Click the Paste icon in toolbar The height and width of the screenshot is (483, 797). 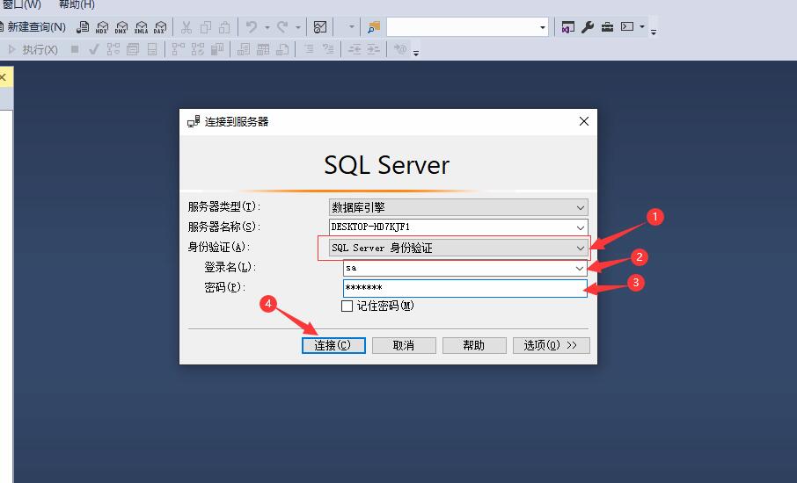point(224,27)
